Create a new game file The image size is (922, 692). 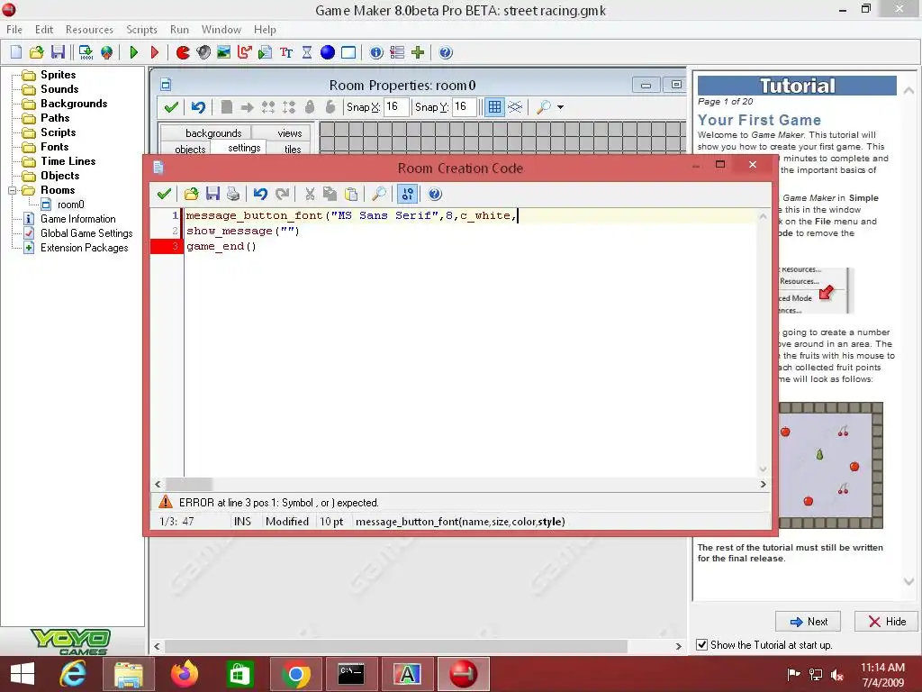coord(16,52)
